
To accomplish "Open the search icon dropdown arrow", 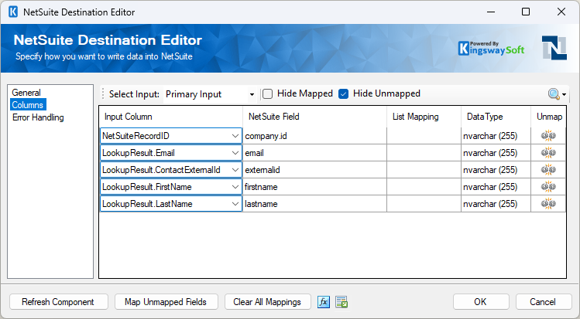I will click(564, 94).
